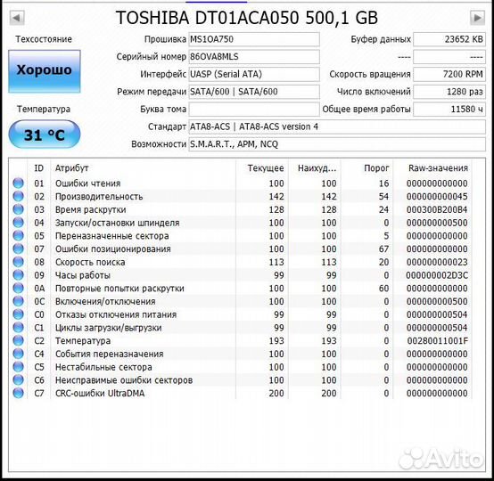Click the Порог column header
Viewport: 494px width, 481px height.
376,168
